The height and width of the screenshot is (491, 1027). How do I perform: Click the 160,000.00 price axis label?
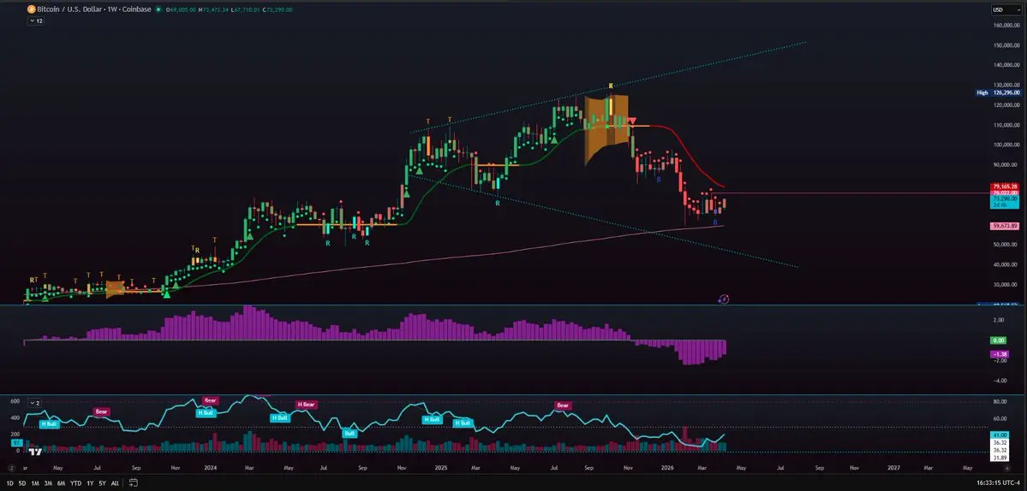(x=1006, y=26)
